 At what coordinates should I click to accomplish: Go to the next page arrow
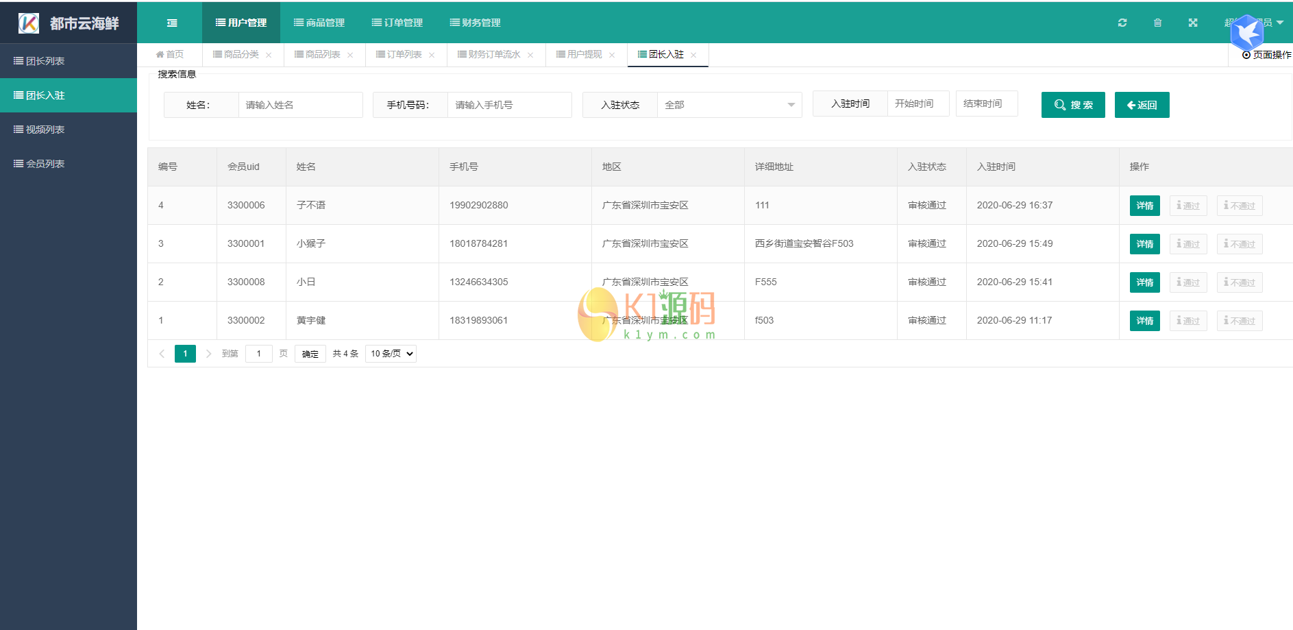208,354
